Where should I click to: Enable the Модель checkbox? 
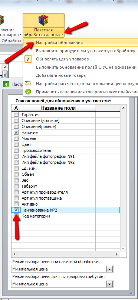16,138
